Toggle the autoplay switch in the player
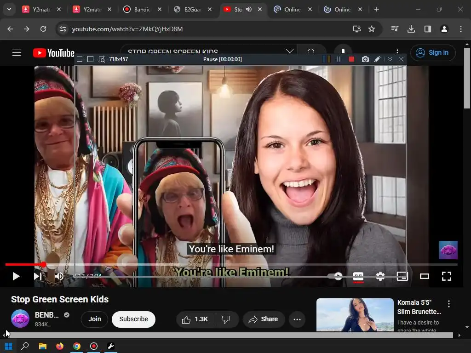The width and height of the screenshot is (471, 353). (335, 276)
